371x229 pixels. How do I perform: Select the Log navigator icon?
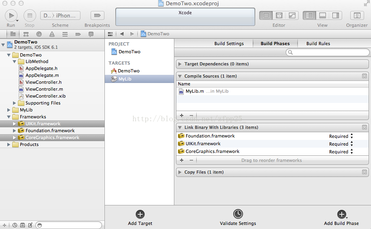[x=91, y=34]
